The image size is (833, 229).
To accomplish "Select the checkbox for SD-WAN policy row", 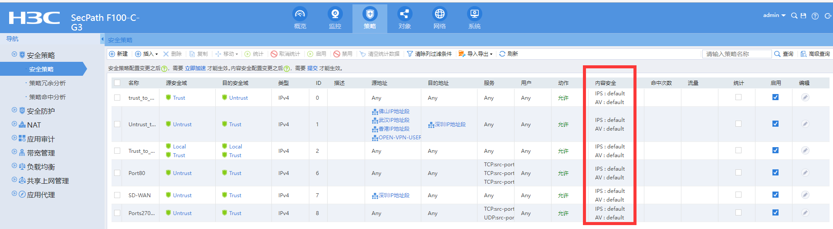I will (117, 195).
